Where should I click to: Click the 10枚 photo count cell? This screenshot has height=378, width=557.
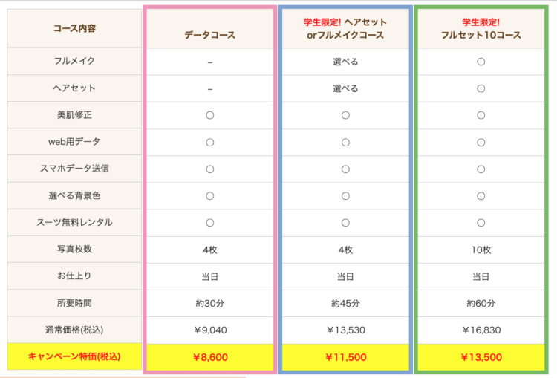(481, 250)
